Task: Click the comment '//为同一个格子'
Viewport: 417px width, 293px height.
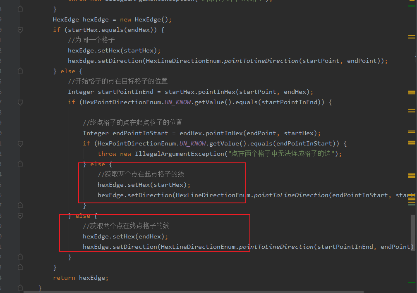Action: point(91,40)
